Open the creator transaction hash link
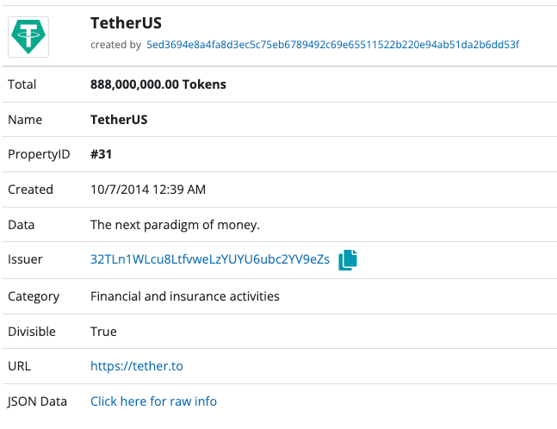557x429 pixels. 333,45
